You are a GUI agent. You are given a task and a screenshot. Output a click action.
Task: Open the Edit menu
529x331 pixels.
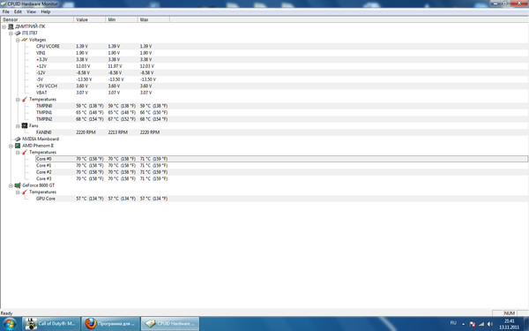[18, 11]
